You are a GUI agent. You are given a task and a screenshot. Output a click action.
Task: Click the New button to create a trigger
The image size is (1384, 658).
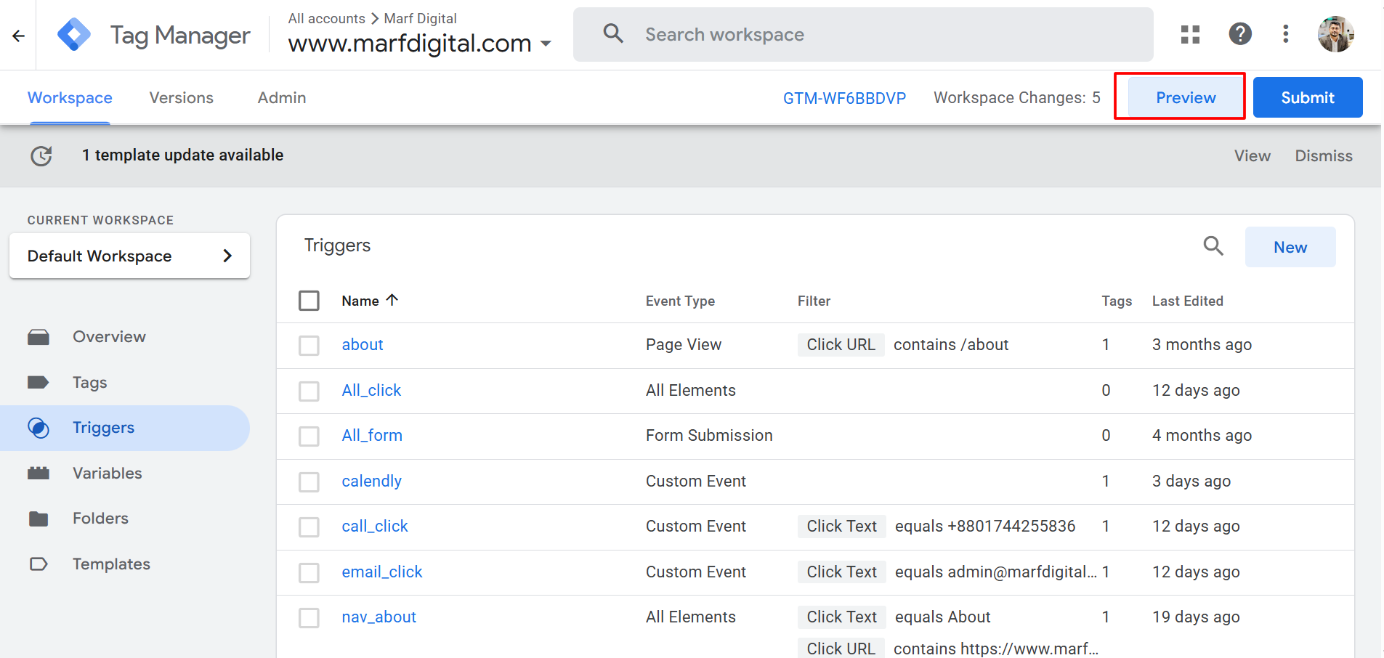coord(1290,246)
